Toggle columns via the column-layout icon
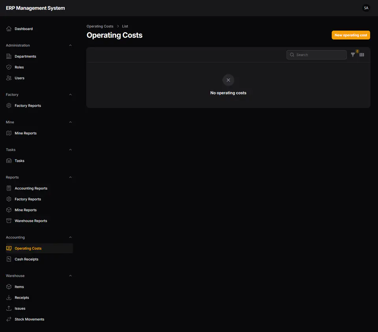This screenshot has width=378, height=332. click(361, 55)
